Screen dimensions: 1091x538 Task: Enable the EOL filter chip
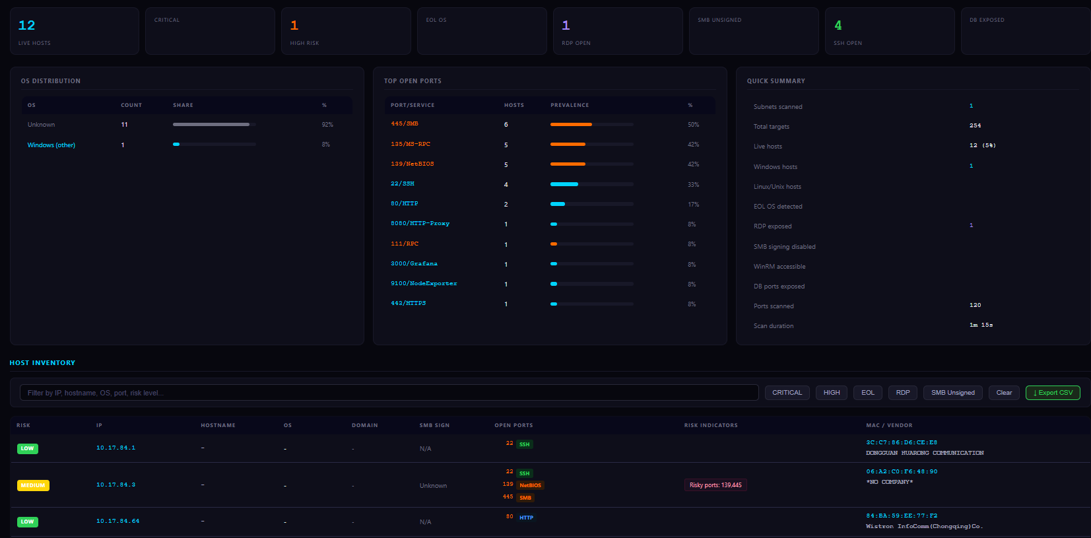867,393
